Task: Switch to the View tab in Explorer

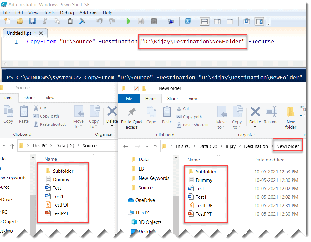Action: tap(193, 98)
